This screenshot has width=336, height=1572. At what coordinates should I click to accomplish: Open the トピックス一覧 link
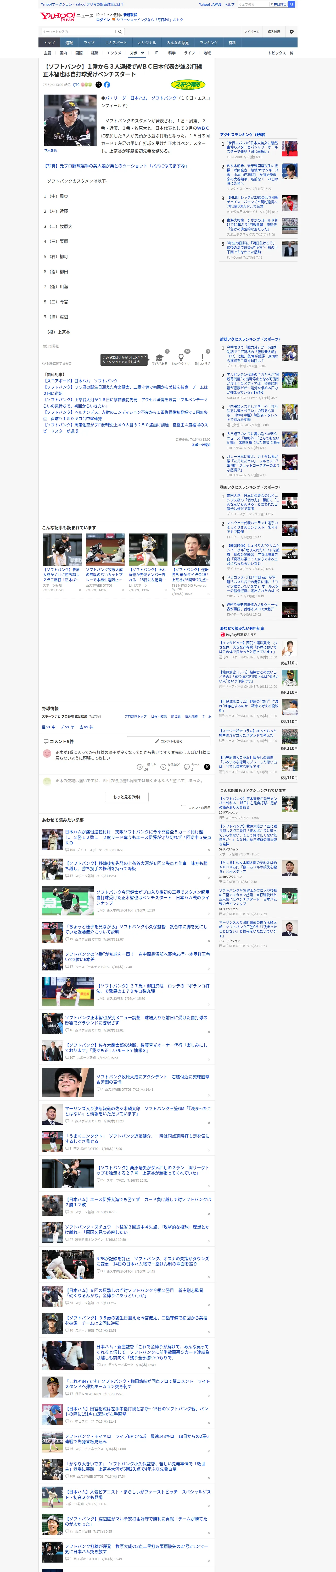281,53
